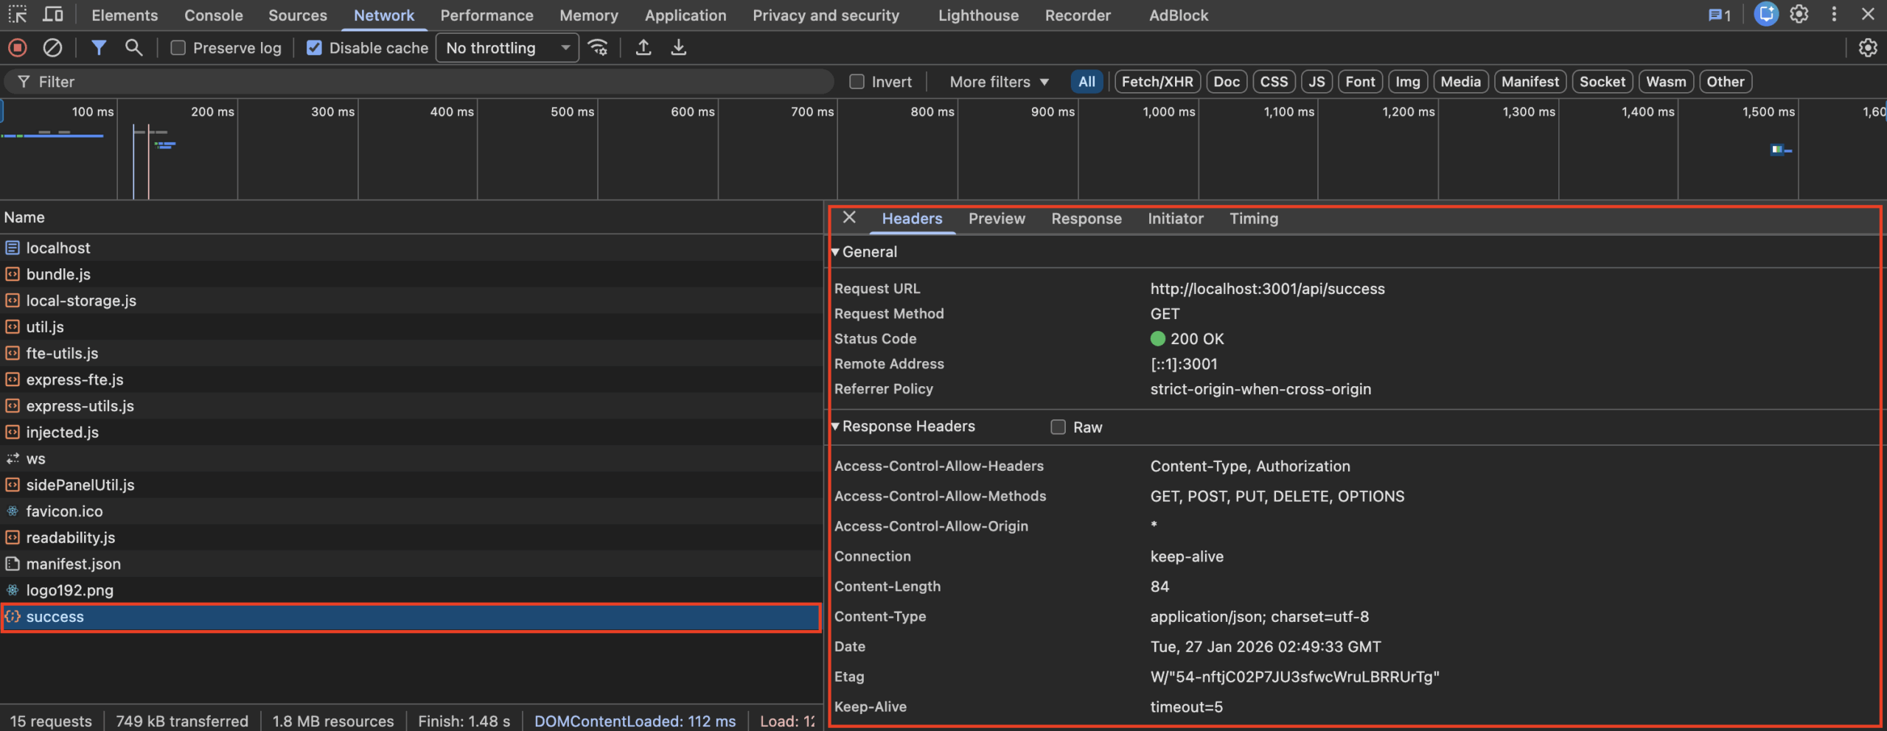Toggle the device toolbar icon
1887x731 pixels.
[x=52, y=15]
